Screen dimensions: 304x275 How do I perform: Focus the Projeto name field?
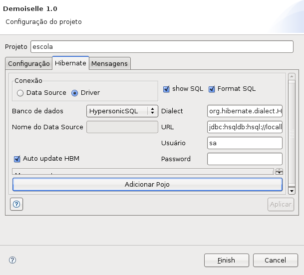click(x=162, y=46)
